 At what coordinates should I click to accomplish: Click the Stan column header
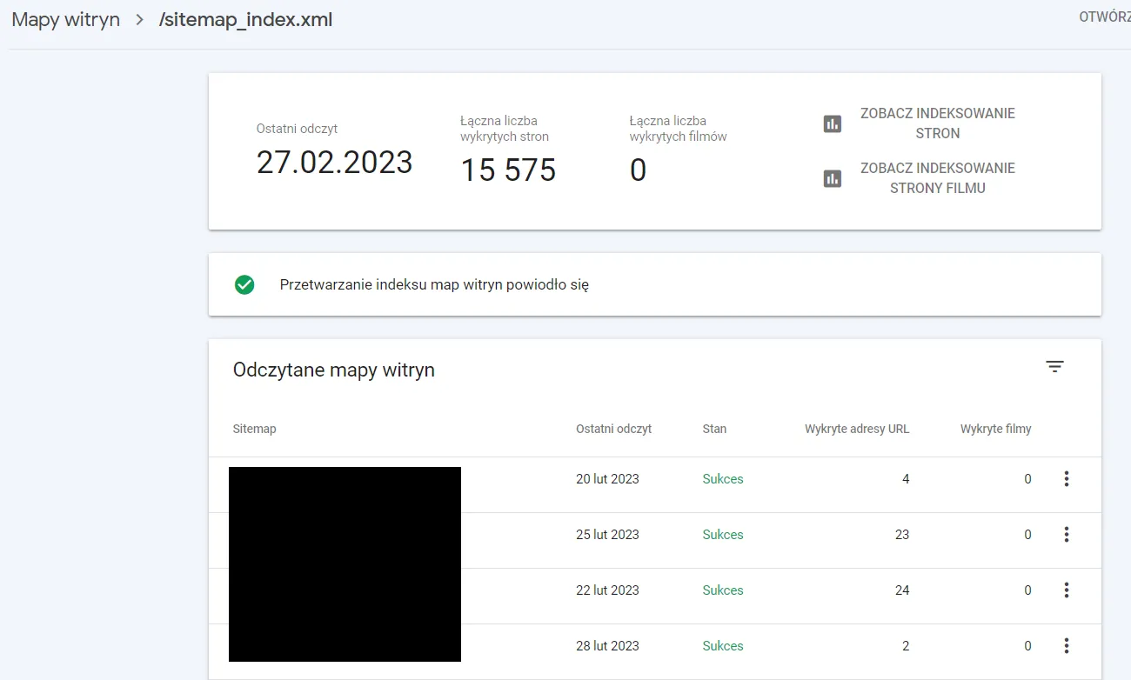point(713,429)
